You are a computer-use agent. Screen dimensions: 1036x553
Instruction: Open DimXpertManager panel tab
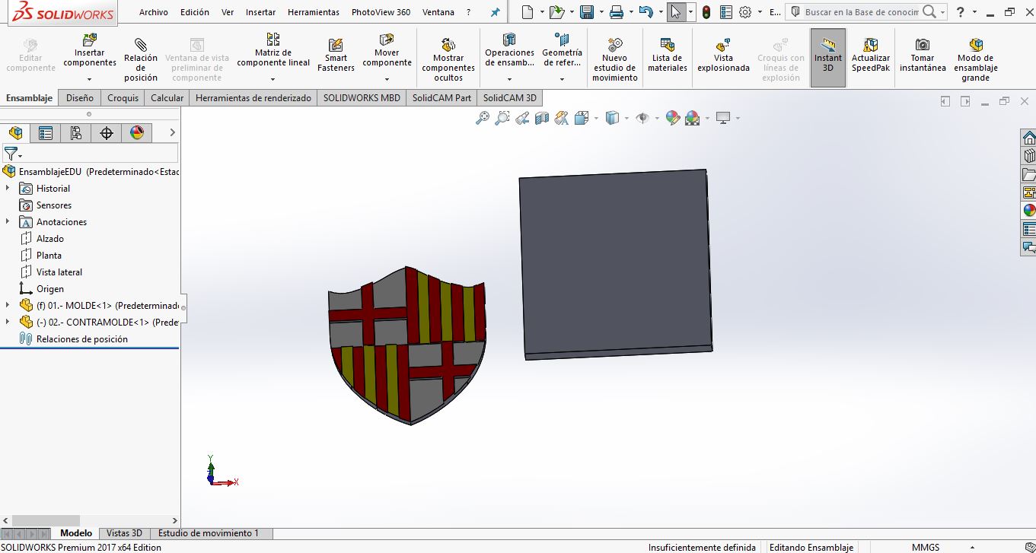(x=107, y=133)
